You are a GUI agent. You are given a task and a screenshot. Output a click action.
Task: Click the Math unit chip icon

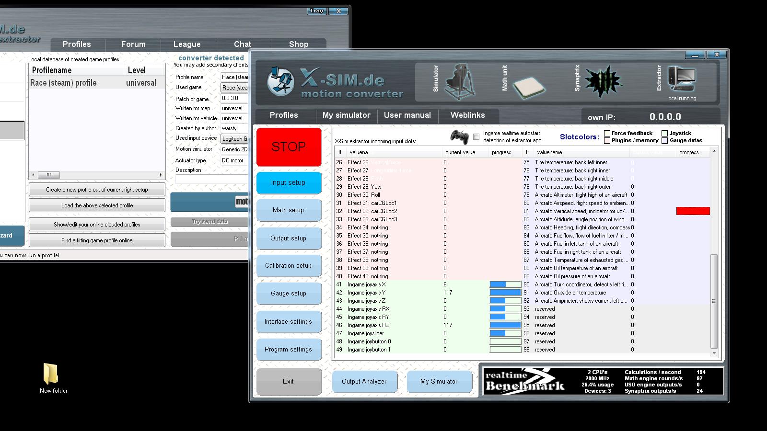pyautogui.click(x=528, y=86)
